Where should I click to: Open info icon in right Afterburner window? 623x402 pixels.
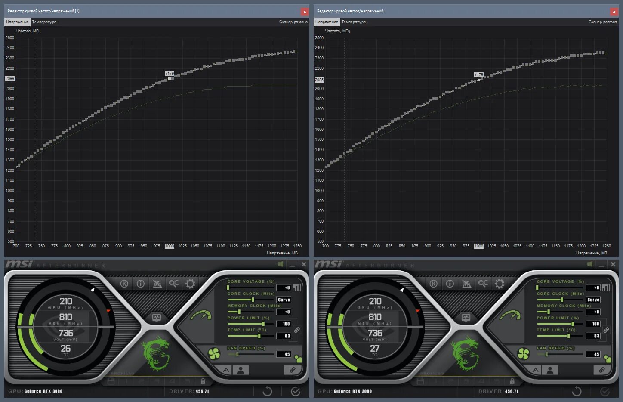point(450,284)
